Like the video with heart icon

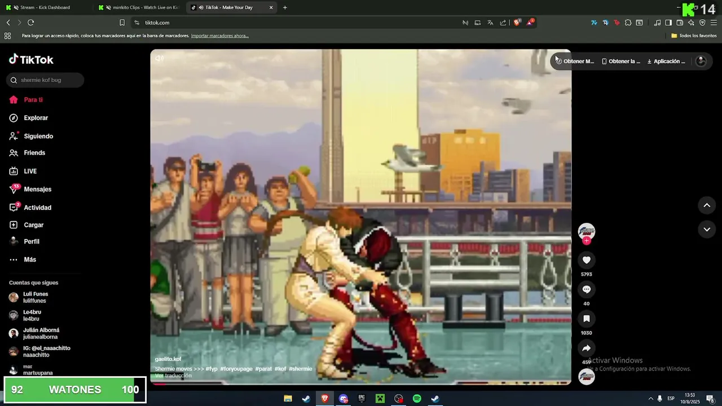click(x=587, y=260)
